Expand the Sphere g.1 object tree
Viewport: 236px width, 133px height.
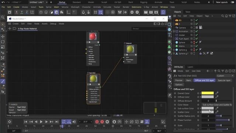[x=174, y=54]
